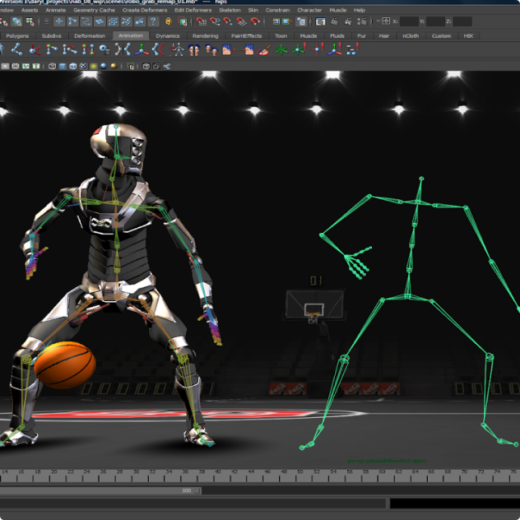Open the nCloth shelf tab
Viewport: 520px width, 520px height.
click(x=410, y=36)
